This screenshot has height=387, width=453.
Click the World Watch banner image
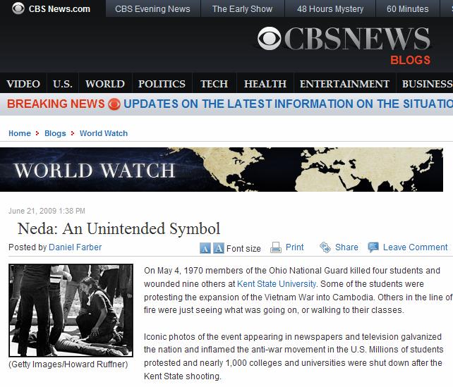(222, 169)
